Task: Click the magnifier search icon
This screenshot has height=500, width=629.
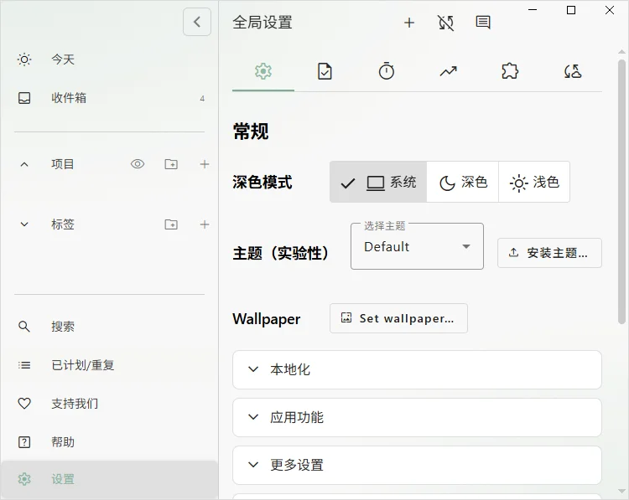Action: pyautogui.click(x=24, y=327)
